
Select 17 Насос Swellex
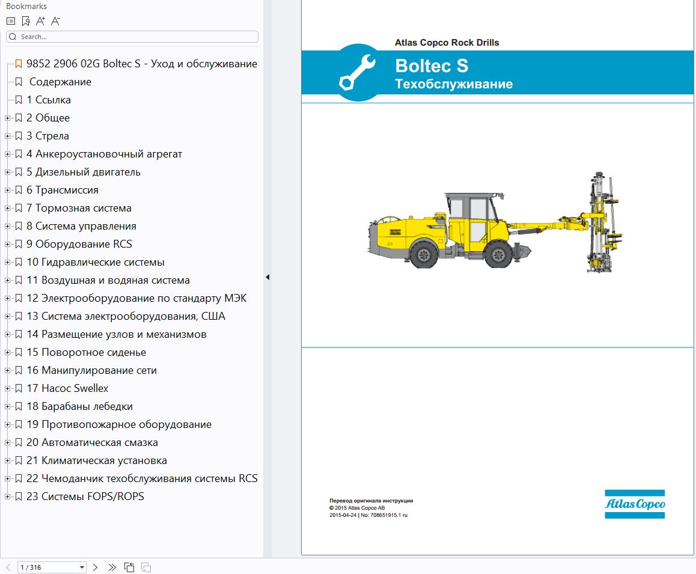pyautogui.click(x=67, y=388)
